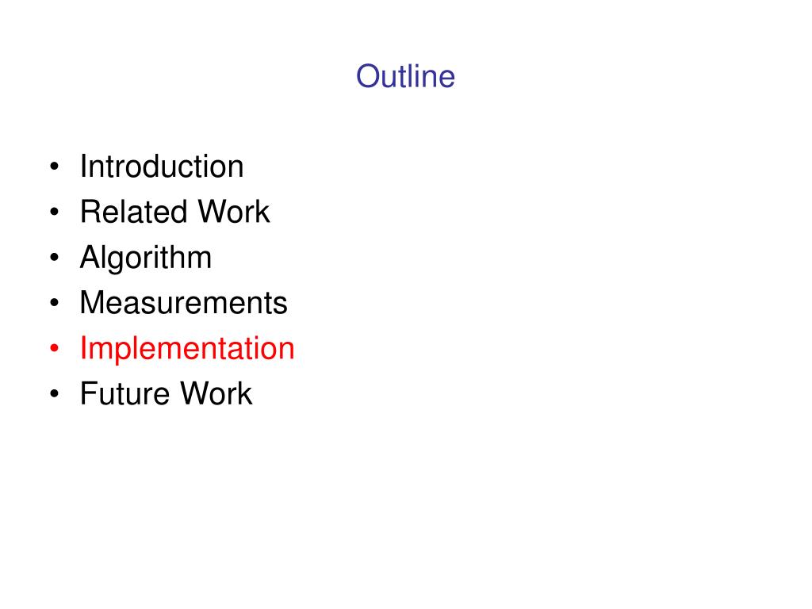The width and height of the screenshot is (812, 609).
Task: Click the word Future in last bullet
Action: (x=124, y=393)
